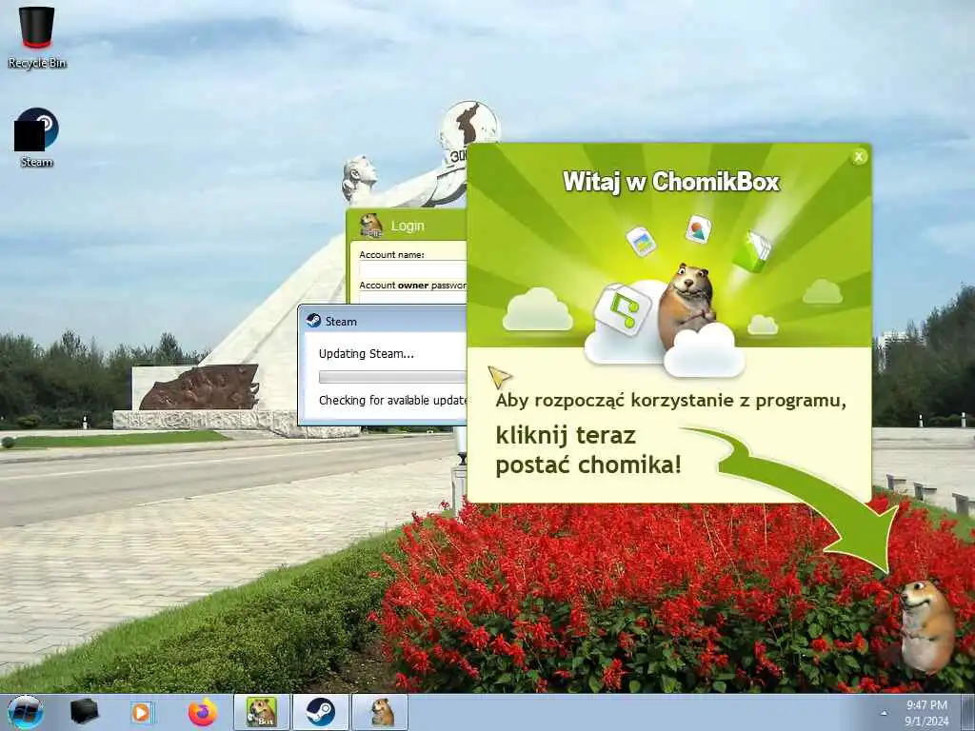
Task: Click the 'kliknij teraz' instruction text
Action: (566, 435)
